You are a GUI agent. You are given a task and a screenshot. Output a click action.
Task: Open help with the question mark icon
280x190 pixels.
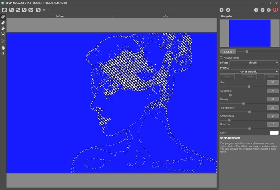pos(262,10)
